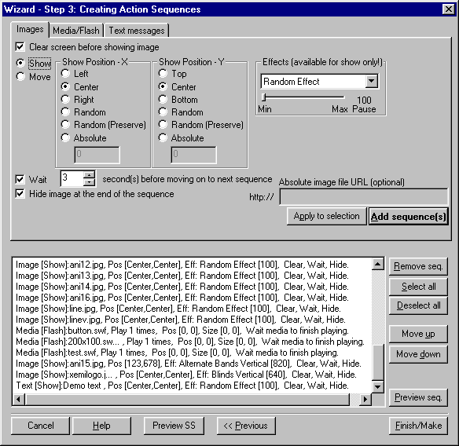The width and height of the screenshot is (459, 446).
Task: Open the Random Effect dropdown
Action: (371, 81)
